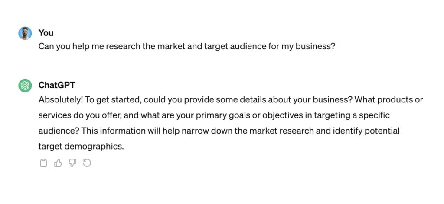
Task: Give the response a thumbs up
Action: pyautogui.click(x=58, y=163)
